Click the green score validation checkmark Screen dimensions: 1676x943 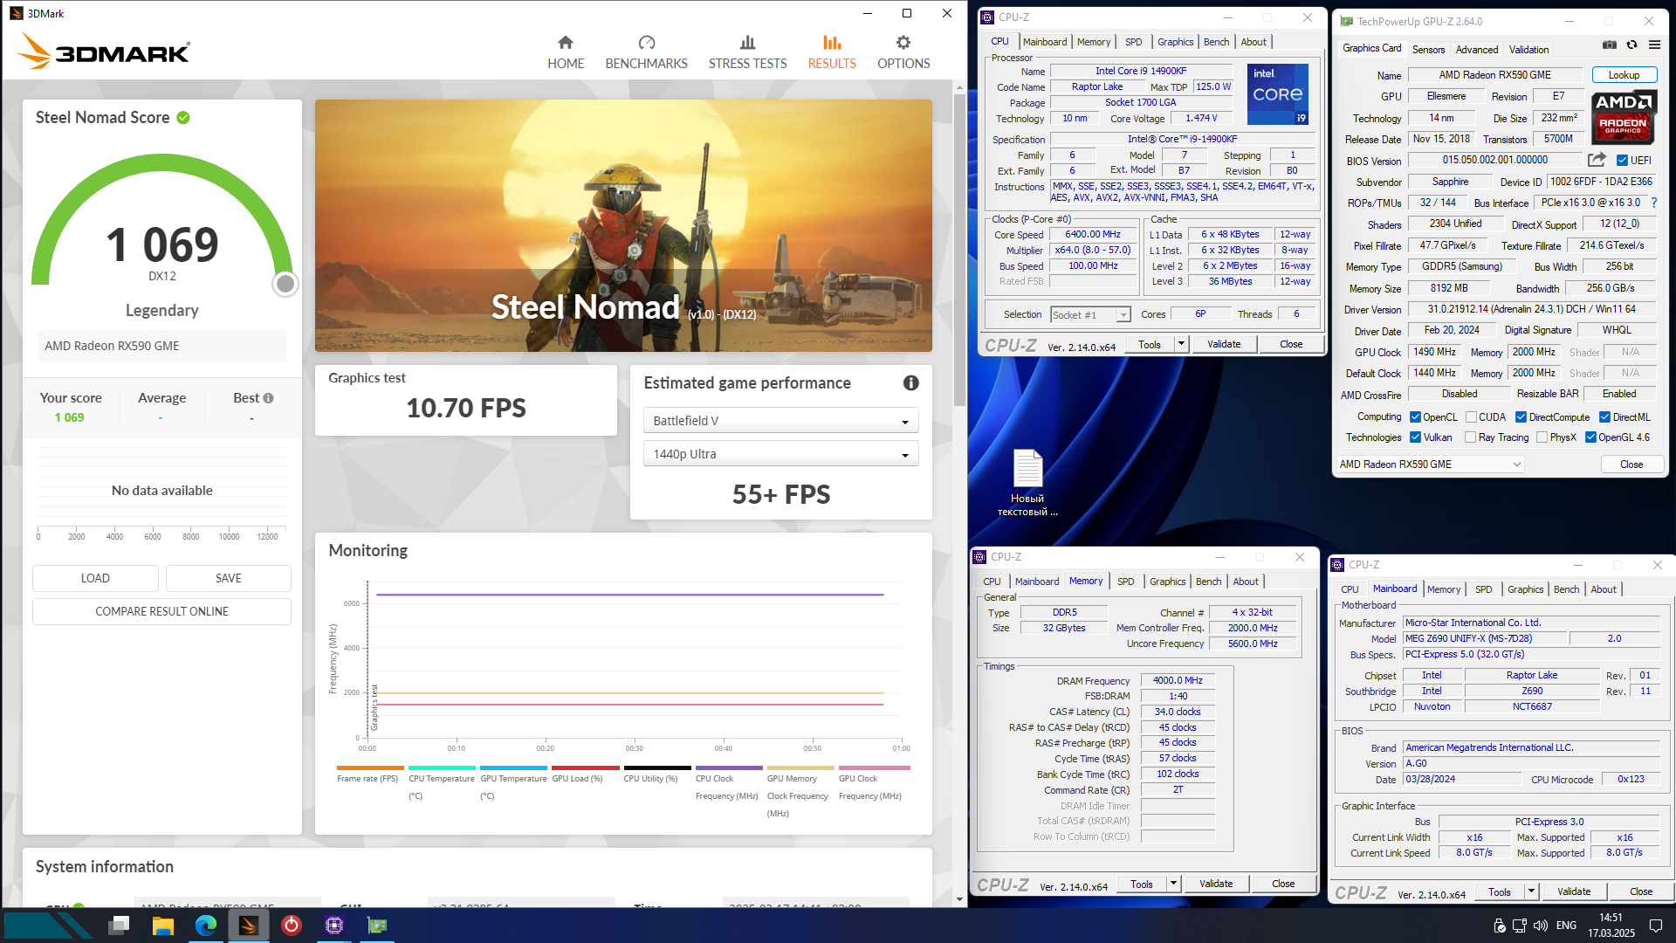(x=183, y=118)
